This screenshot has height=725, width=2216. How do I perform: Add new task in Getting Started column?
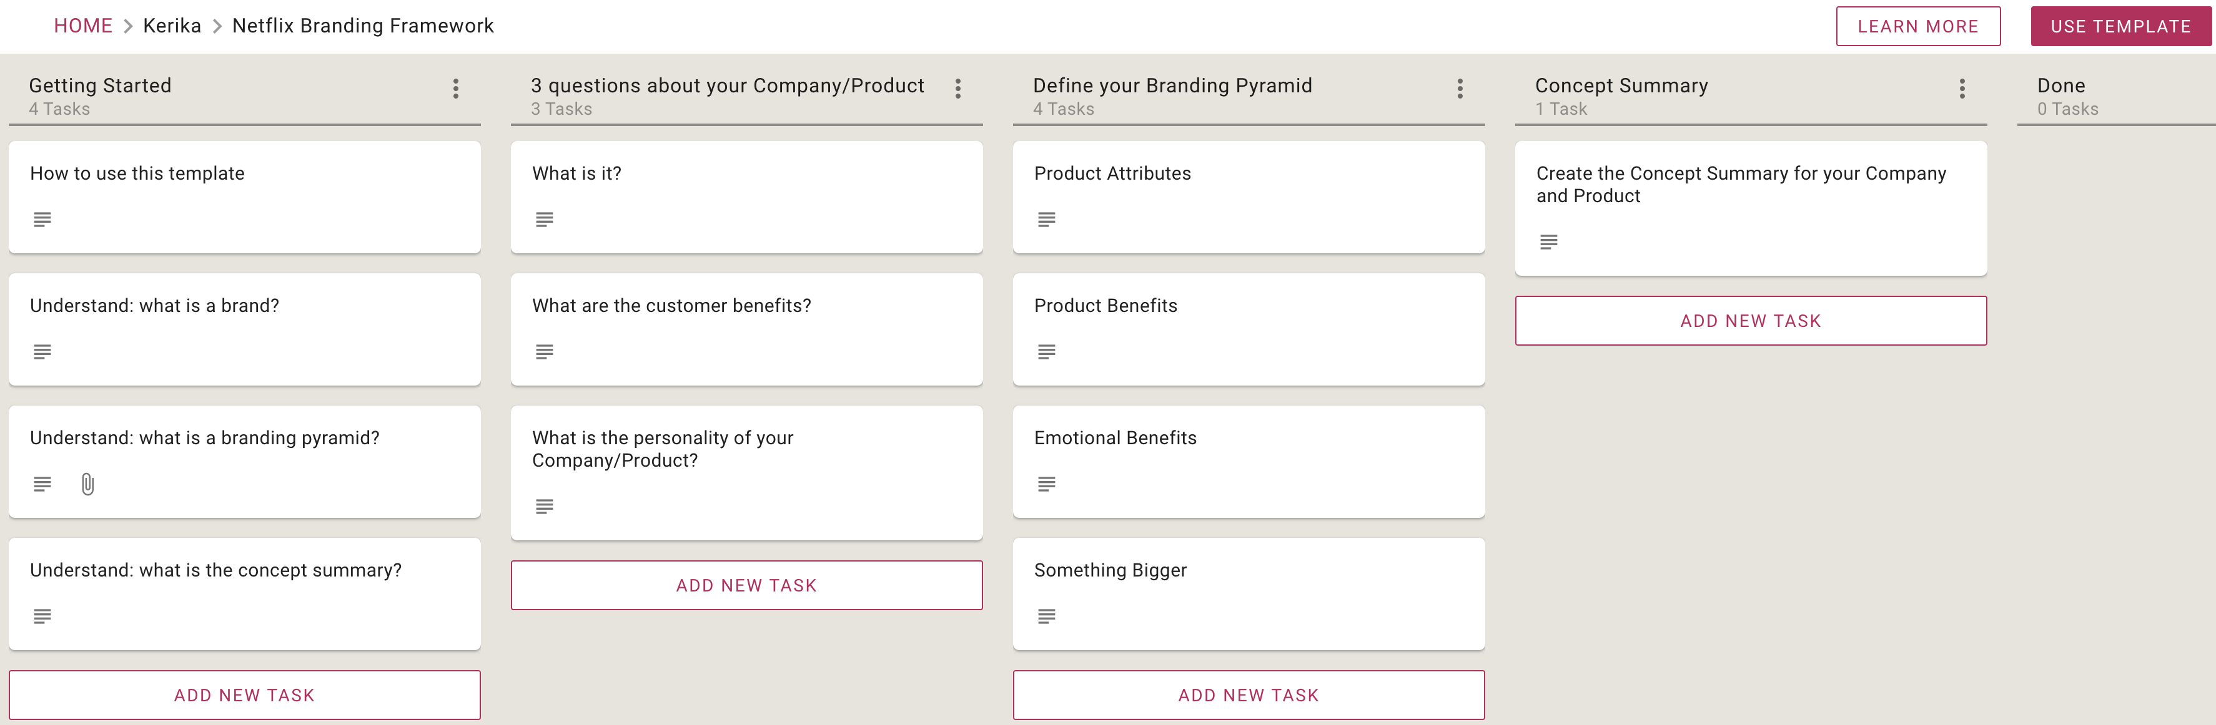tap(244, 695)
